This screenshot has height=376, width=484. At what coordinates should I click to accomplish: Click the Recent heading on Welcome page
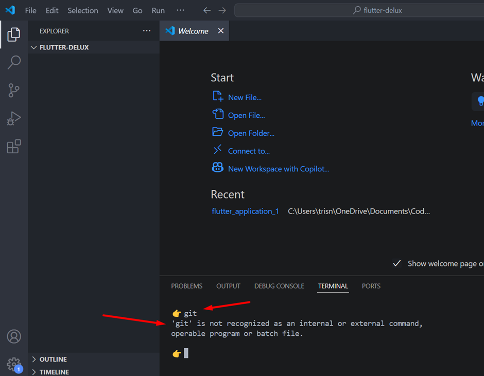click(228, 194)
